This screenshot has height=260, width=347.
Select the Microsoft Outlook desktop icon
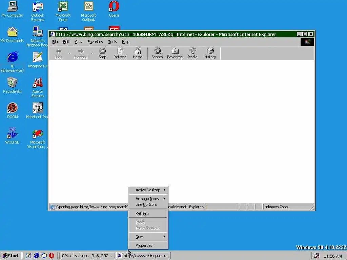(x=88, y=12)
